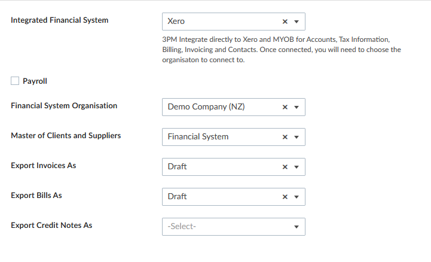Open Export Credit Notes As dropdown arrow
This screenshot has height=262, width=431.
pos(296,227)
